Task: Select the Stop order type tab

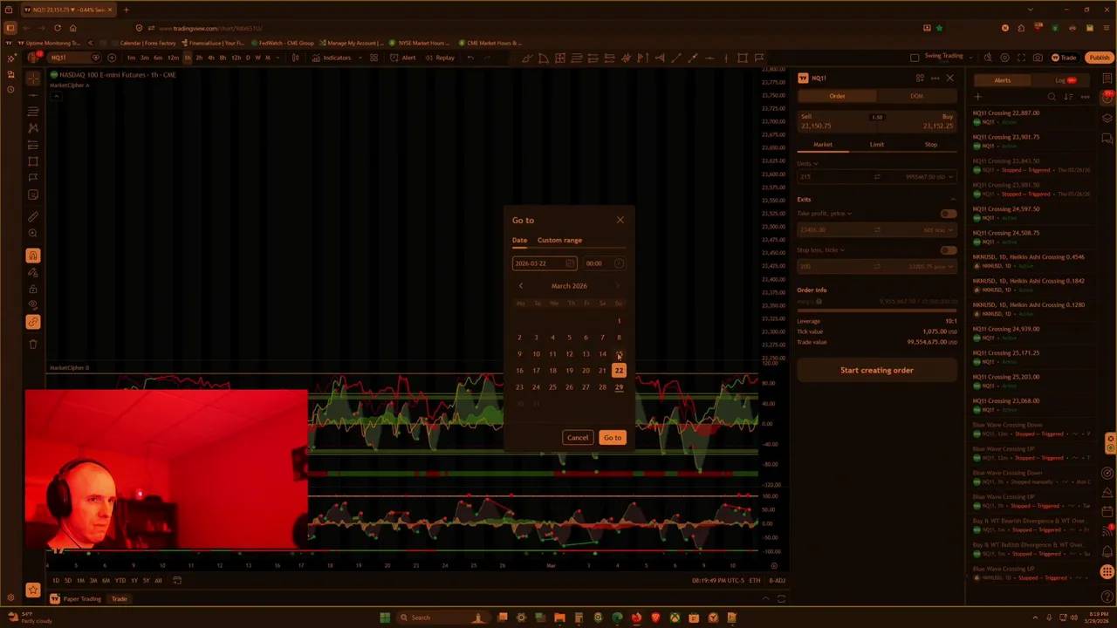Action: 930,145
